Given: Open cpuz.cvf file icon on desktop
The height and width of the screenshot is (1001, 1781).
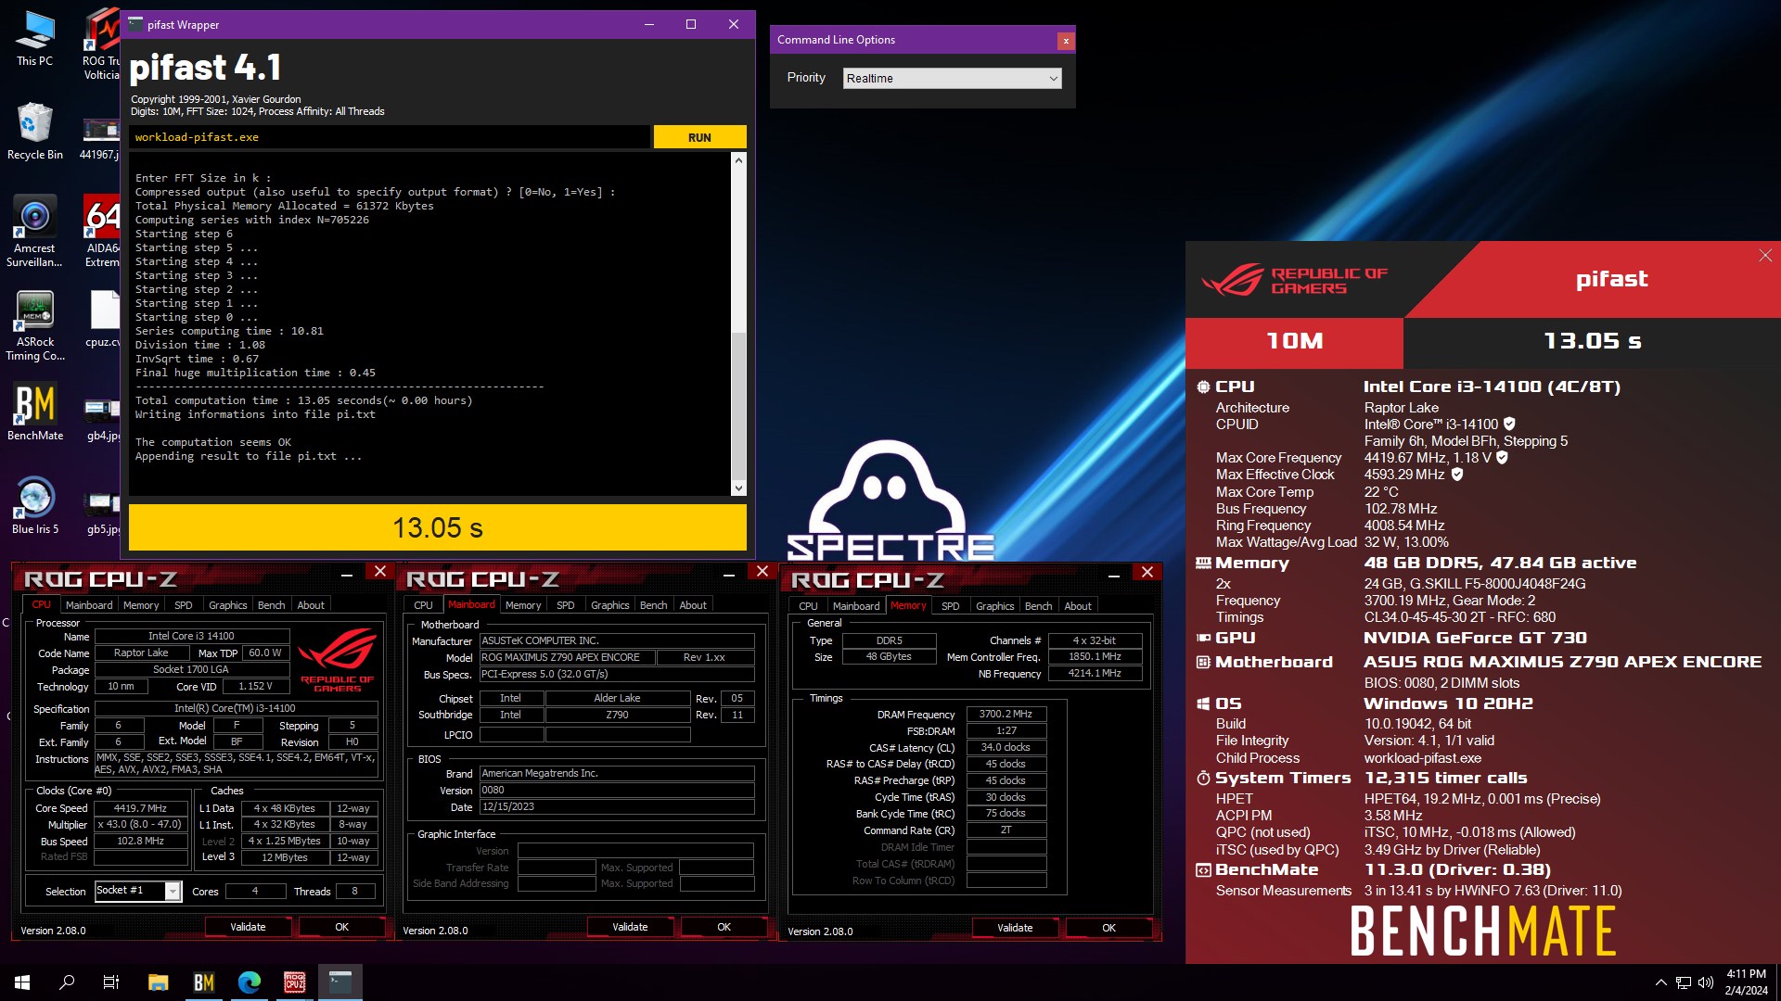Looking at the screenshot, I should tap(102, 318).
